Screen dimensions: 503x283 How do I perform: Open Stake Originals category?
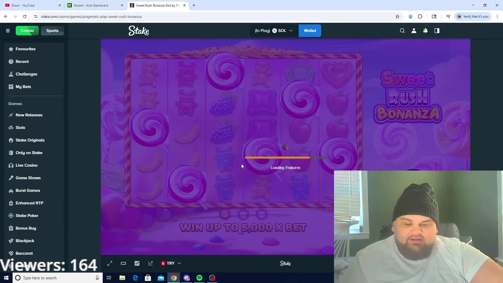[30, 140]
